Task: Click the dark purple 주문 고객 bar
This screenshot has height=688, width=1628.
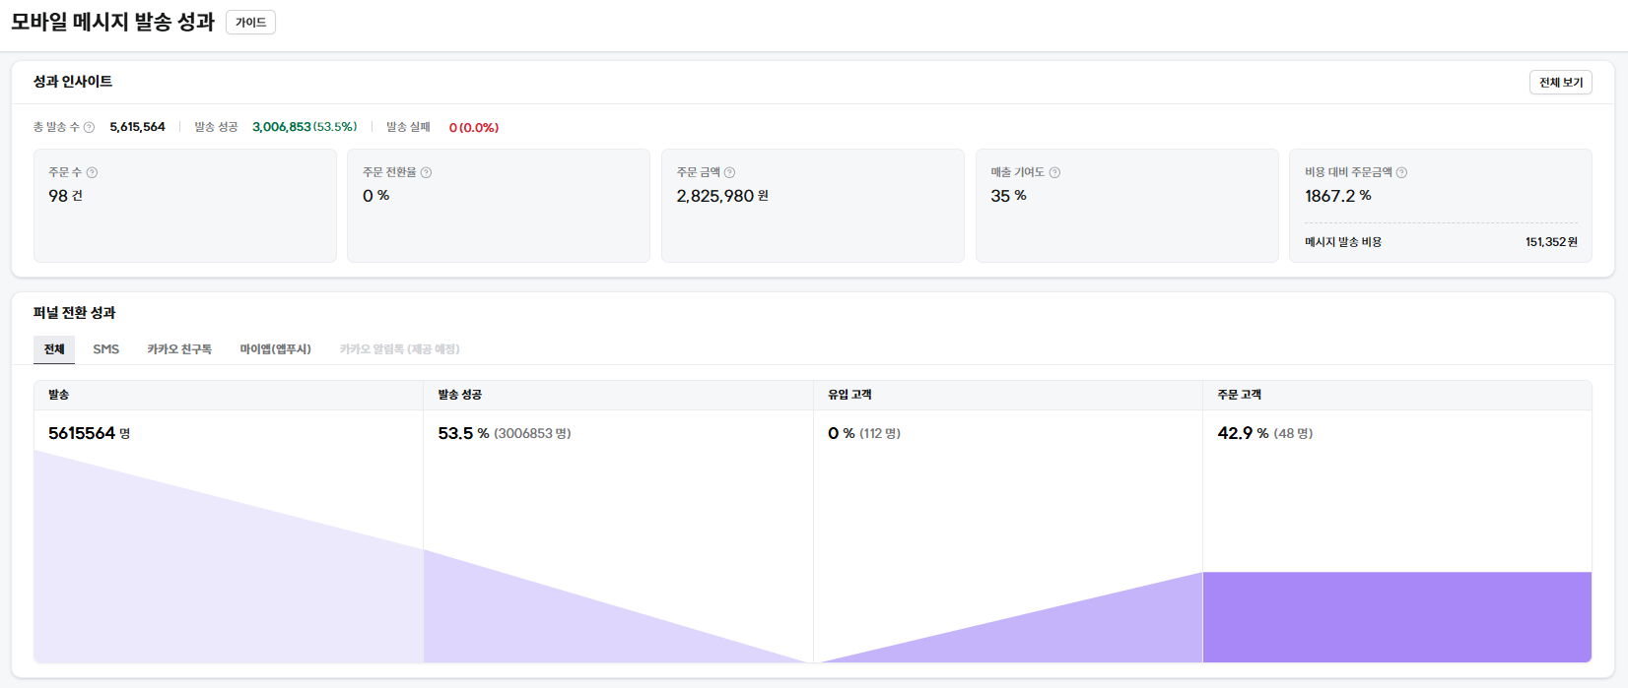Action: pyautogui.click(x=1396, y=617)
